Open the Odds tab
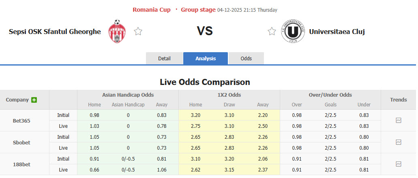Screen dimensions: 418x178 (x=246, y=58)
